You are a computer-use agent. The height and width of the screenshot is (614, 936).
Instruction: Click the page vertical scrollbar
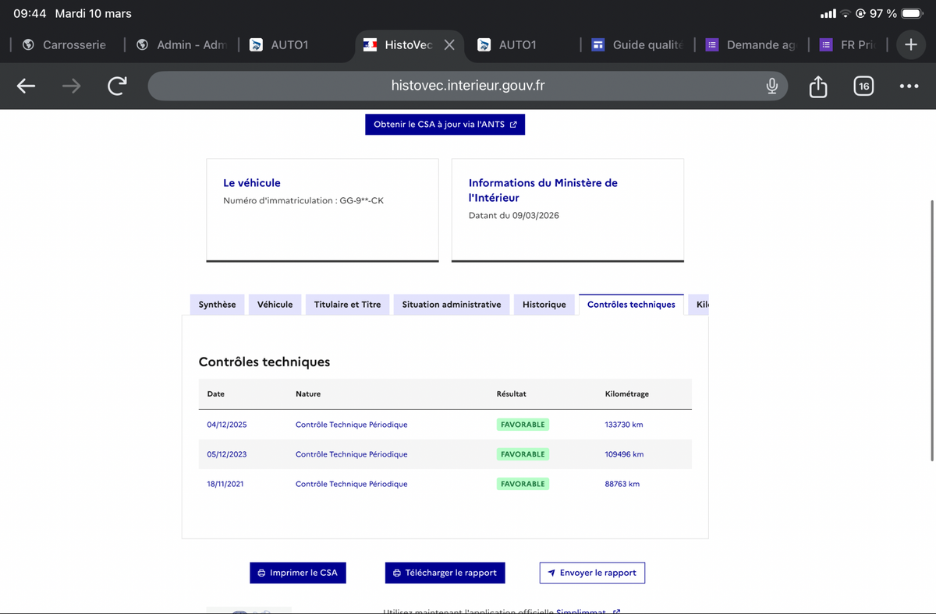click(x=932, y=331)
